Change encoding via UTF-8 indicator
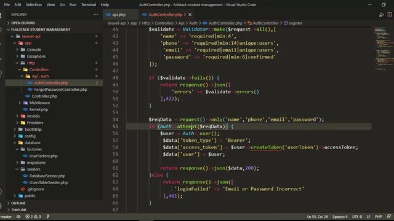Image resolution: width=394 pixels, height=221 pixels. pos(357,217)
